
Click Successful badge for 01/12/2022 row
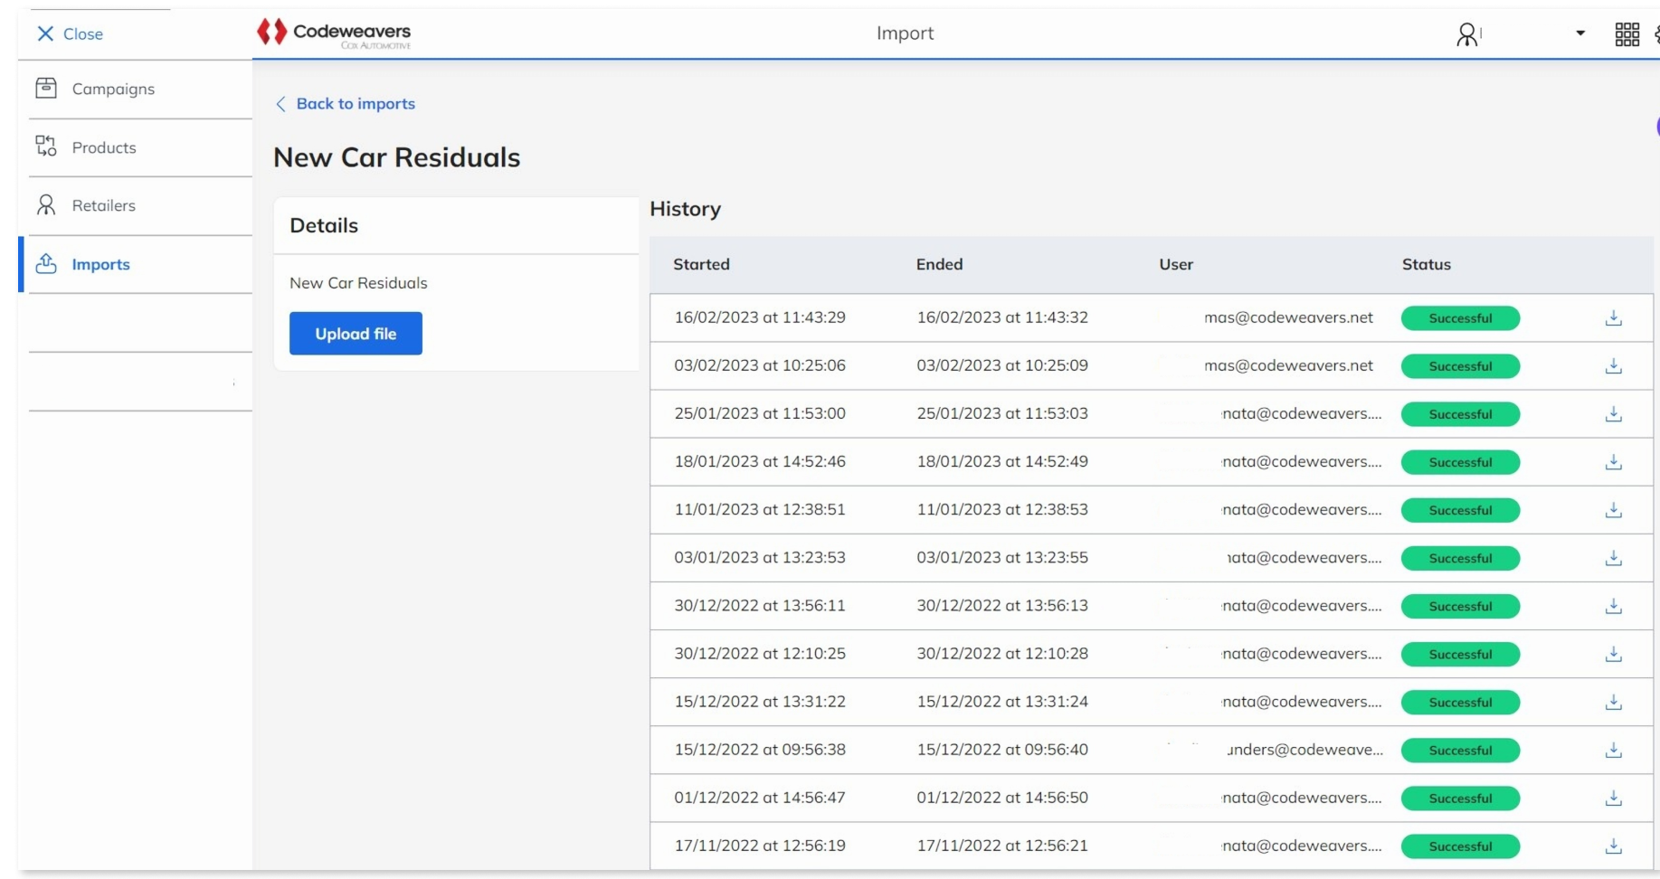1460,799
